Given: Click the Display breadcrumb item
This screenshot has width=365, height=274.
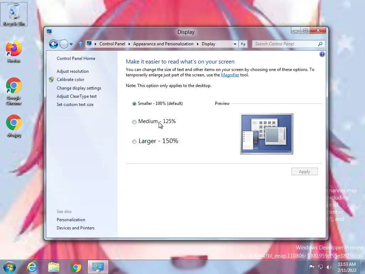Looking at the screenshot, I should tap(208, 44).
